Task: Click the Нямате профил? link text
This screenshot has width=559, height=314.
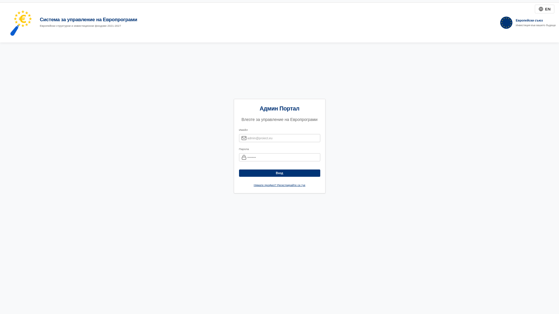Action: click(265, 185)
